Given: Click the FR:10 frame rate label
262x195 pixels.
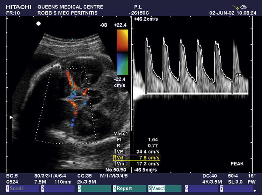Looking at the screenshot, I should 13,13.
